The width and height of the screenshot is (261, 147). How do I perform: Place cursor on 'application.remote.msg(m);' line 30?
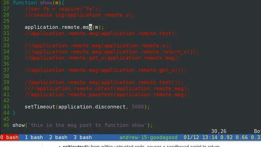64,27
